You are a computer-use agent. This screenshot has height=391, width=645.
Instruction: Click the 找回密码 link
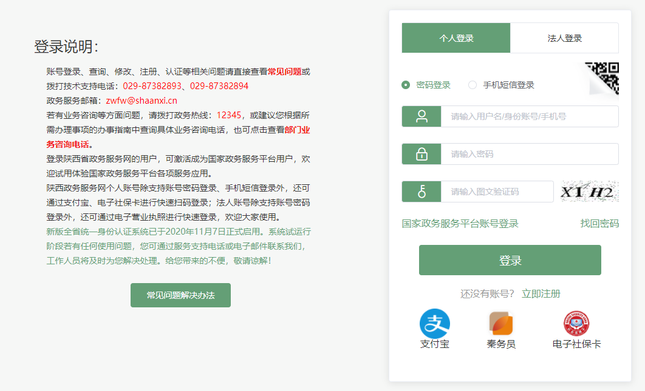click(x=599, y=224)
